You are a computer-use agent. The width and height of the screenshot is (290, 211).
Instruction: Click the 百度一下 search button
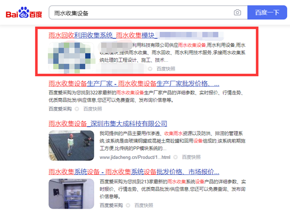tap(267, 13)
